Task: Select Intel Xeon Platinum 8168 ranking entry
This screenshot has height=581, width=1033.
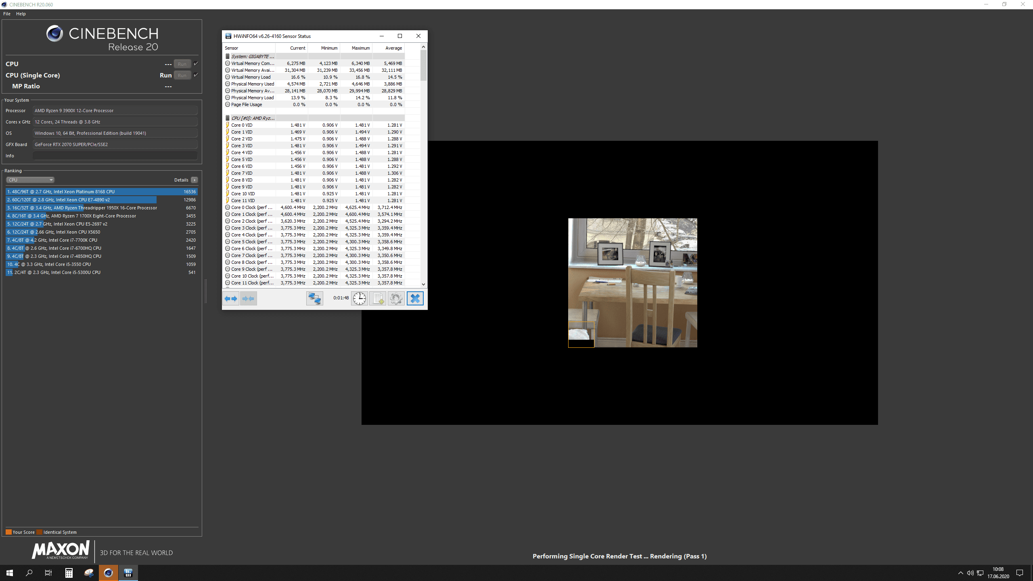Action: (x=101, y=192)
